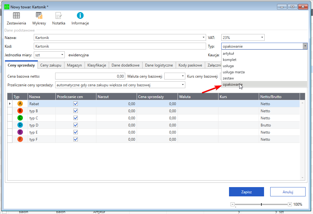Image resolution: width=313 pixels, height=214 pixels.
Task: Toggle Przeliczanie cen checkbox for typ D
Action: pyautogui.click(x=76, y=125)
